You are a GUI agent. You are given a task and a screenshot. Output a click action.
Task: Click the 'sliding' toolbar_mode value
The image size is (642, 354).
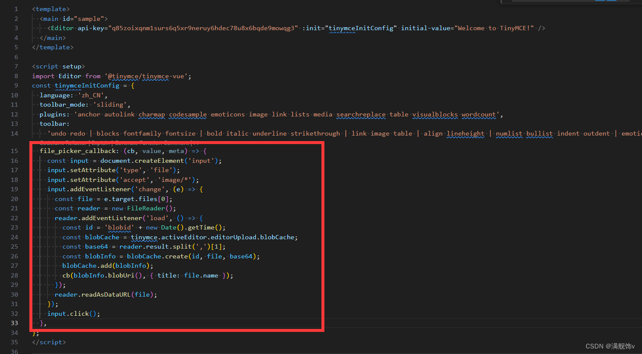(x=110, y=105)
